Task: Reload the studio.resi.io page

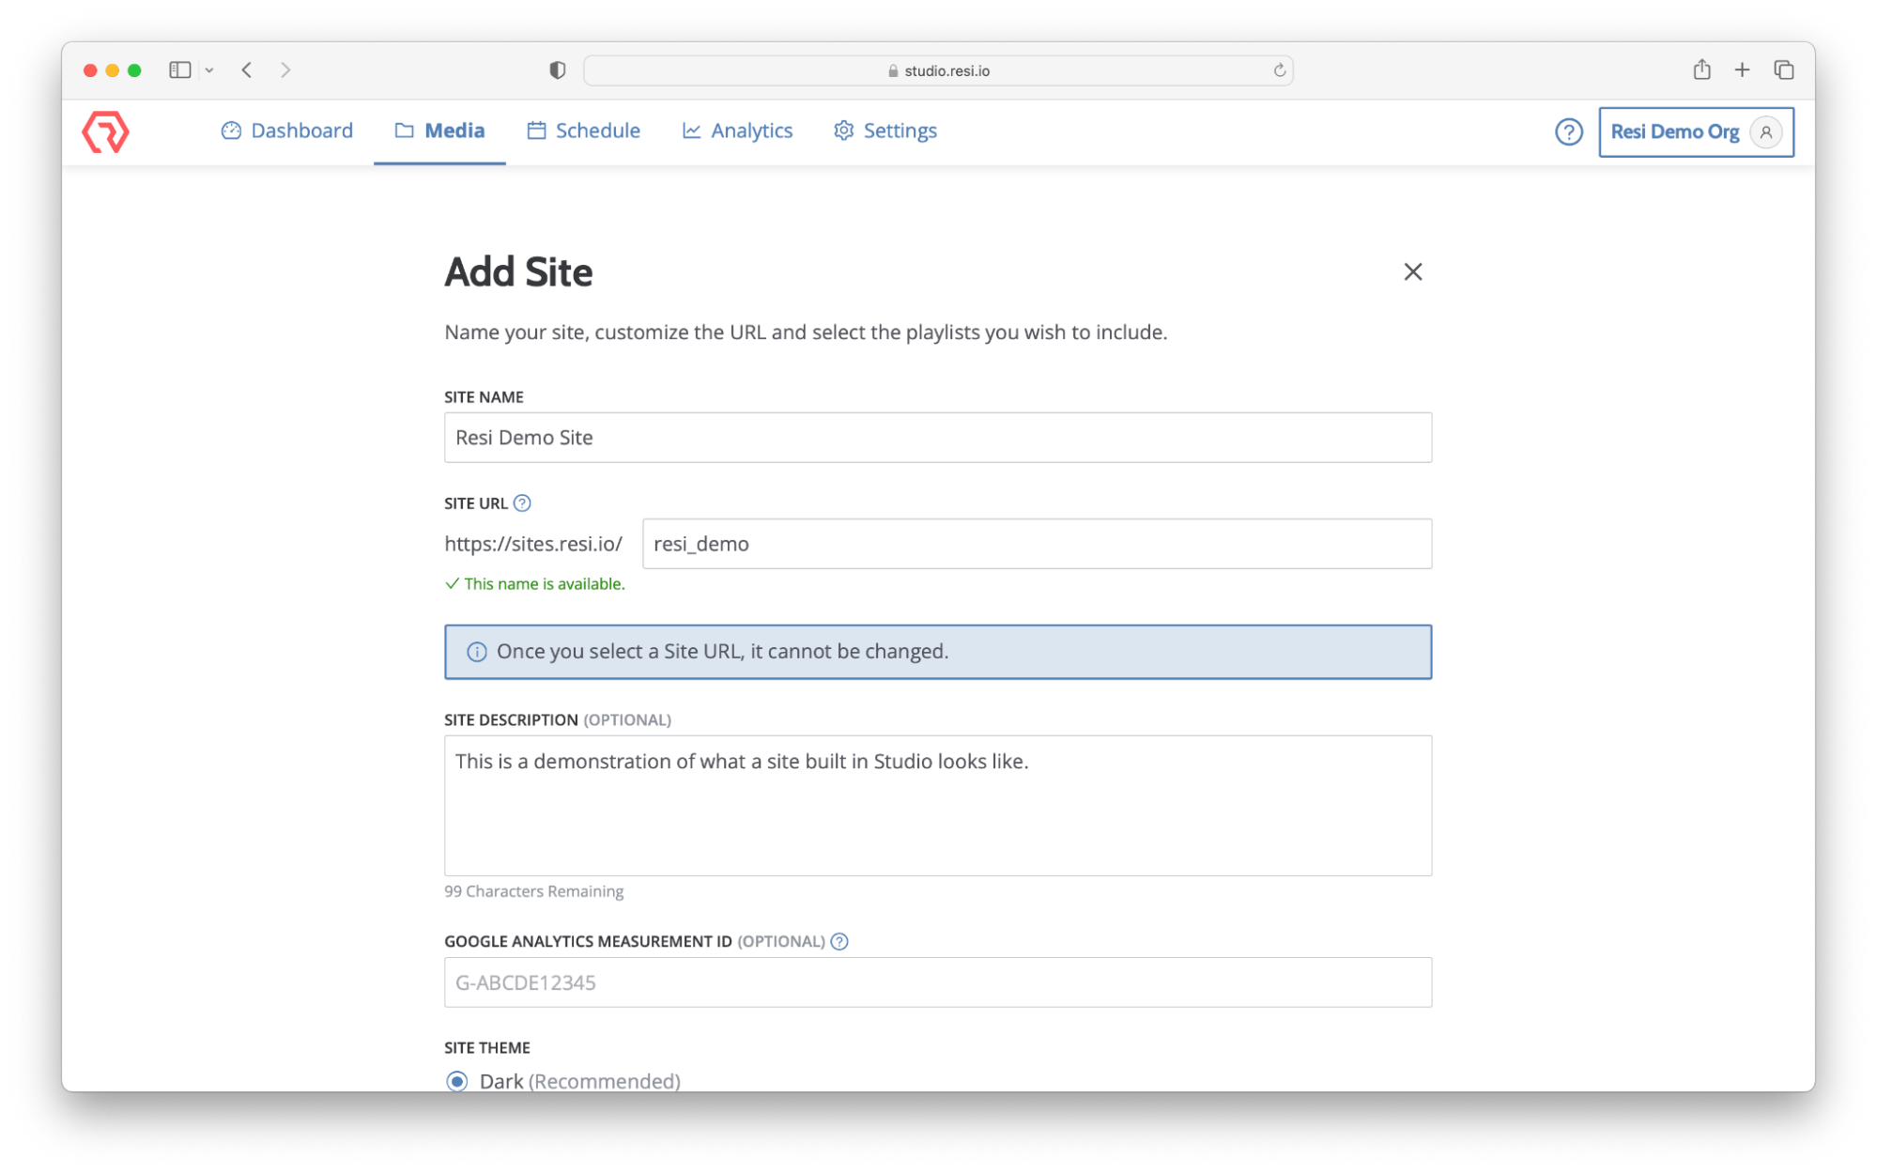Action: [1279, 70]
